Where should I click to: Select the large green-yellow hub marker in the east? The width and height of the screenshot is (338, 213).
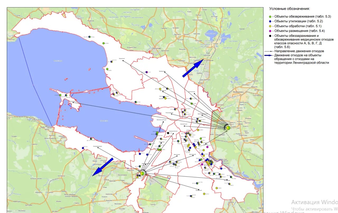(x=228, y=128)
